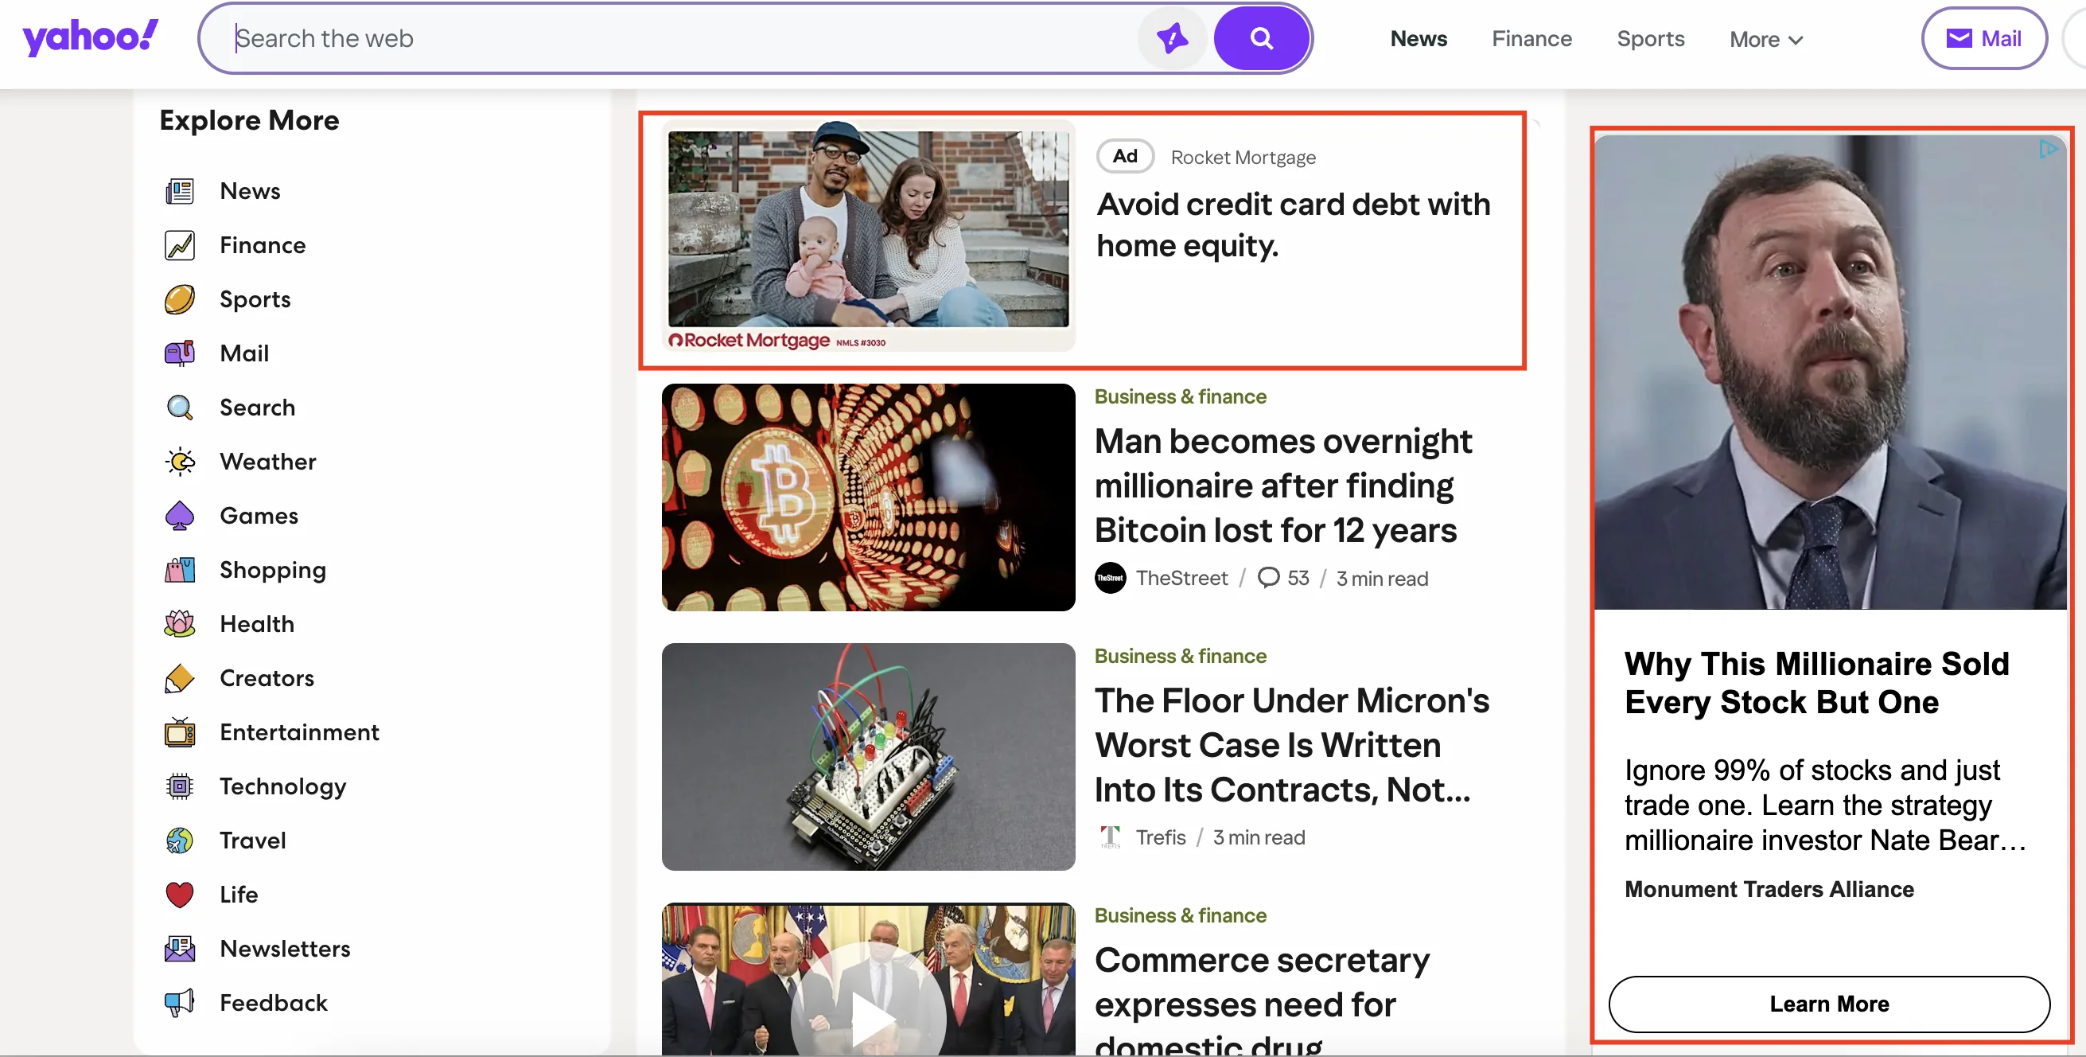Click Monument Traders Alliance advertiser name
Viewport: 2086px width, 1057px height.
point(1769,889)
